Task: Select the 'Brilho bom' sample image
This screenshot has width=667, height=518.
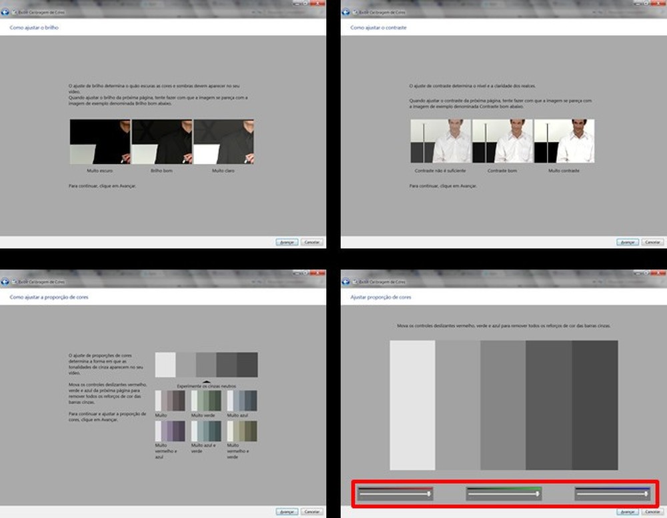Action: pos(162,141)
